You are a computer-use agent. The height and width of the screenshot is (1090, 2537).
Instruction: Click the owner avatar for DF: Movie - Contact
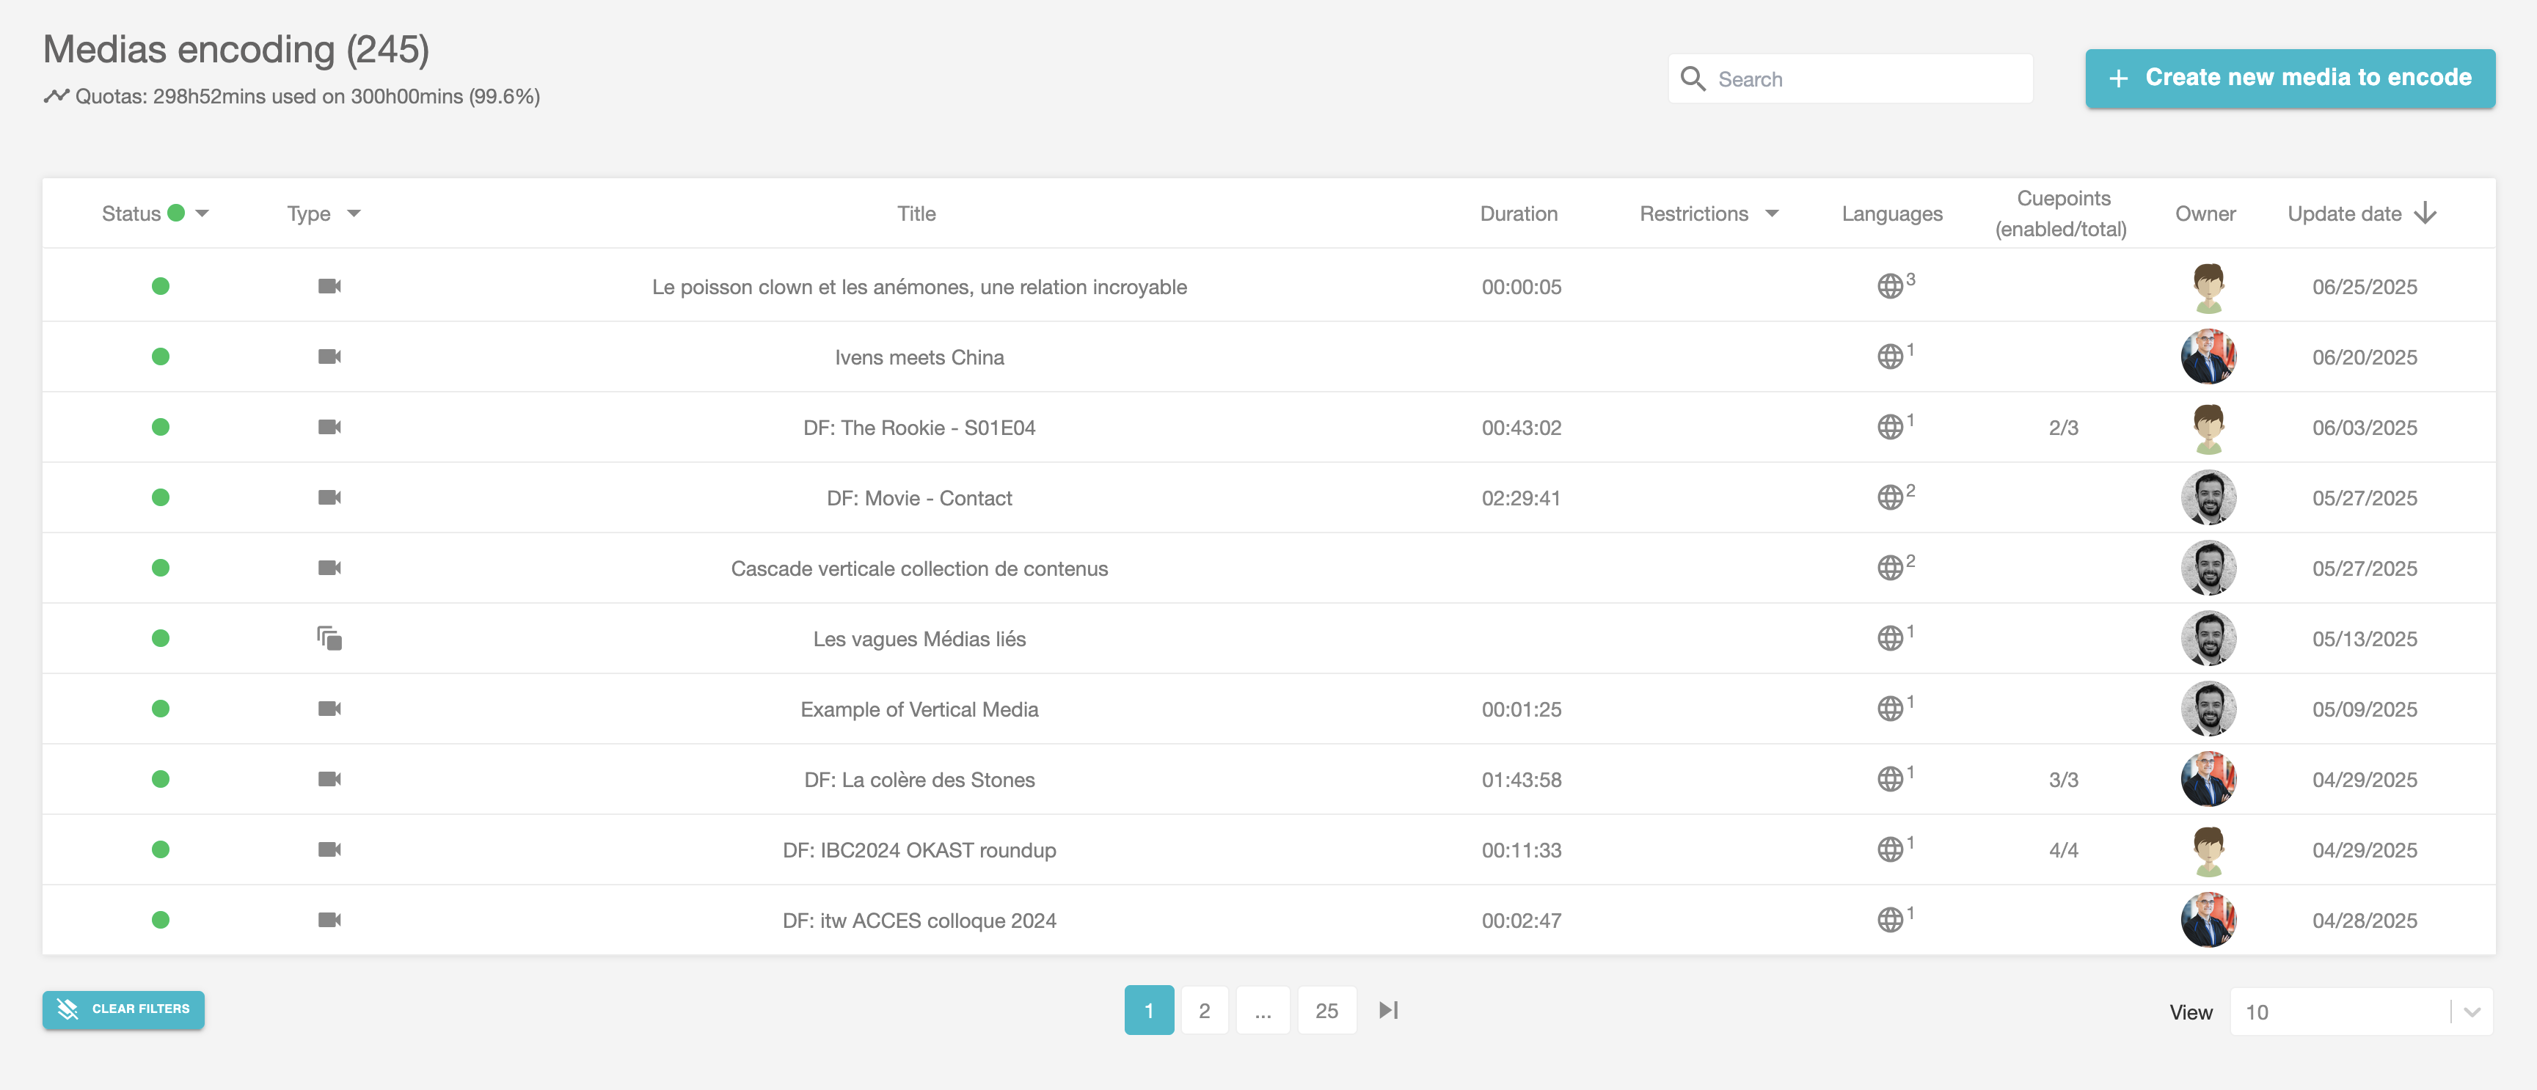[2208, 497]
